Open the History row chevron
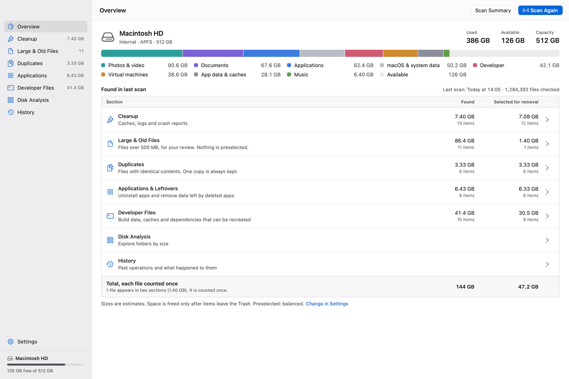 [x=547, y=264]
